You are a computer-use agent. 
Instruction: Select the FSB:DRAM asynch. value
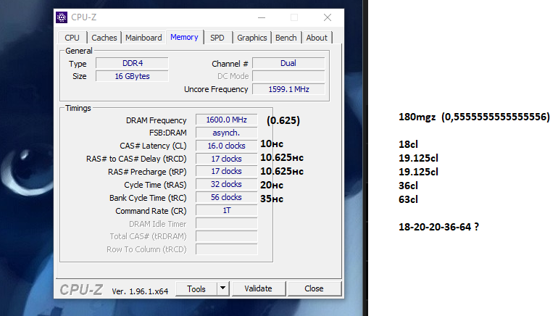(226, 133)
